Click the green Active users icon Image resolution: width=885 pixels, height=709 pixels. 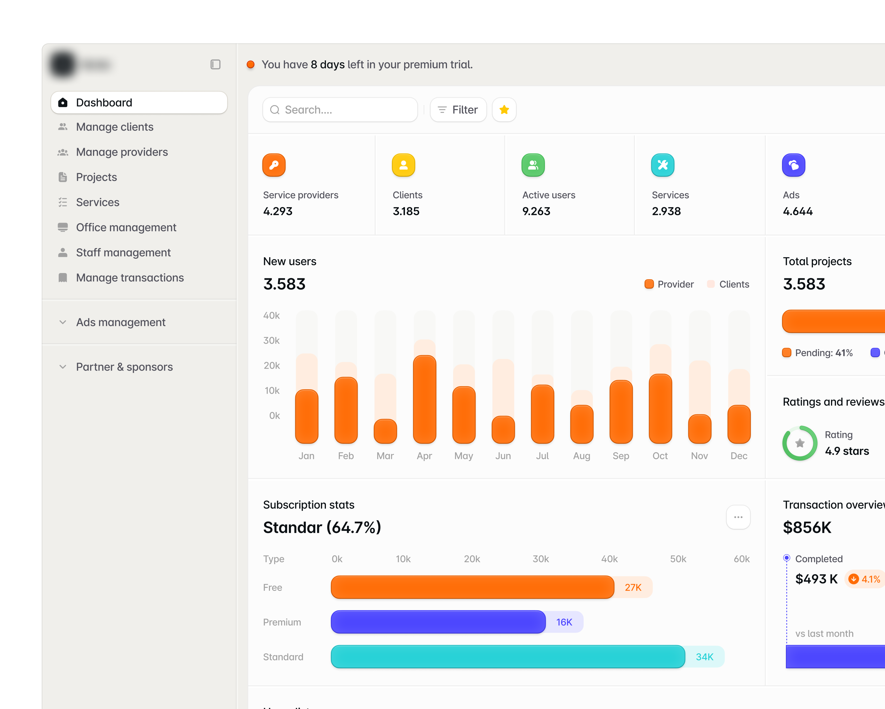(533, 165)
